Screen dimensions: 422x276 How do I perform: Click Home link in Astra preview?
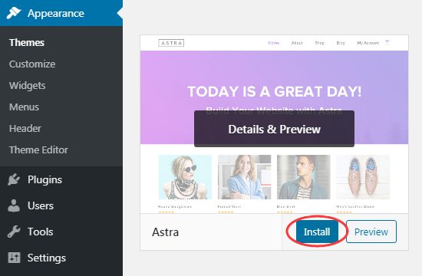coord(274,43)
